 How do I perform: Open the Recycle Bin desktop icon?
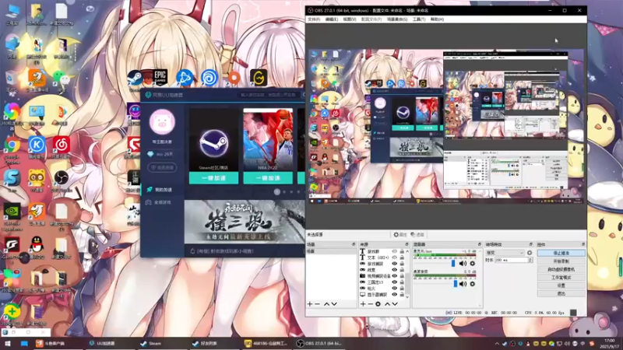12,78
